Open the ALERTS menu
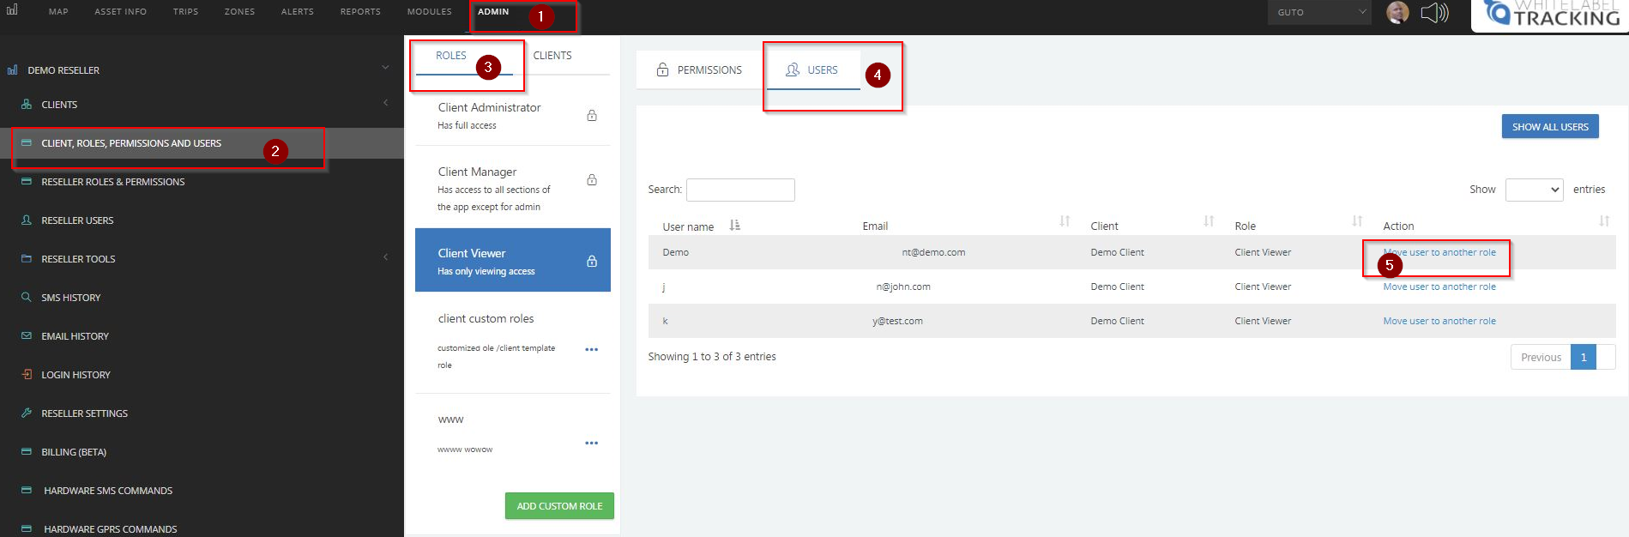Viewport: 1629px width, 537px height. pos(298,12)
